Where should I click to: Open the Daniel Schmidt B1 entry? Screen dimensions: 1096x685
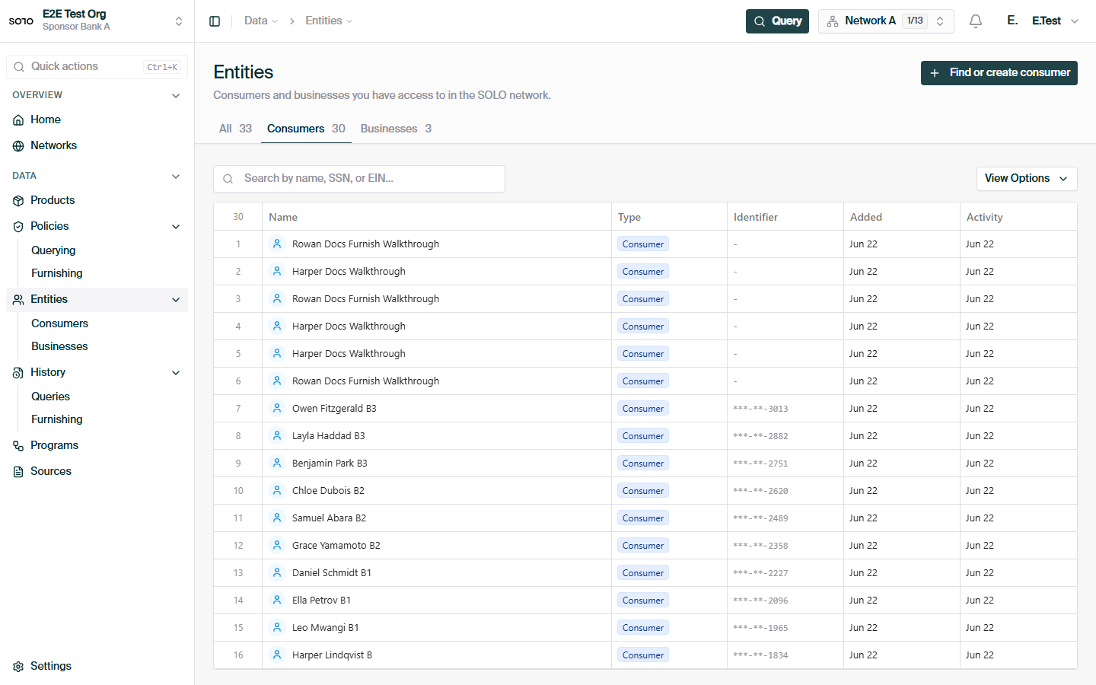332,573
